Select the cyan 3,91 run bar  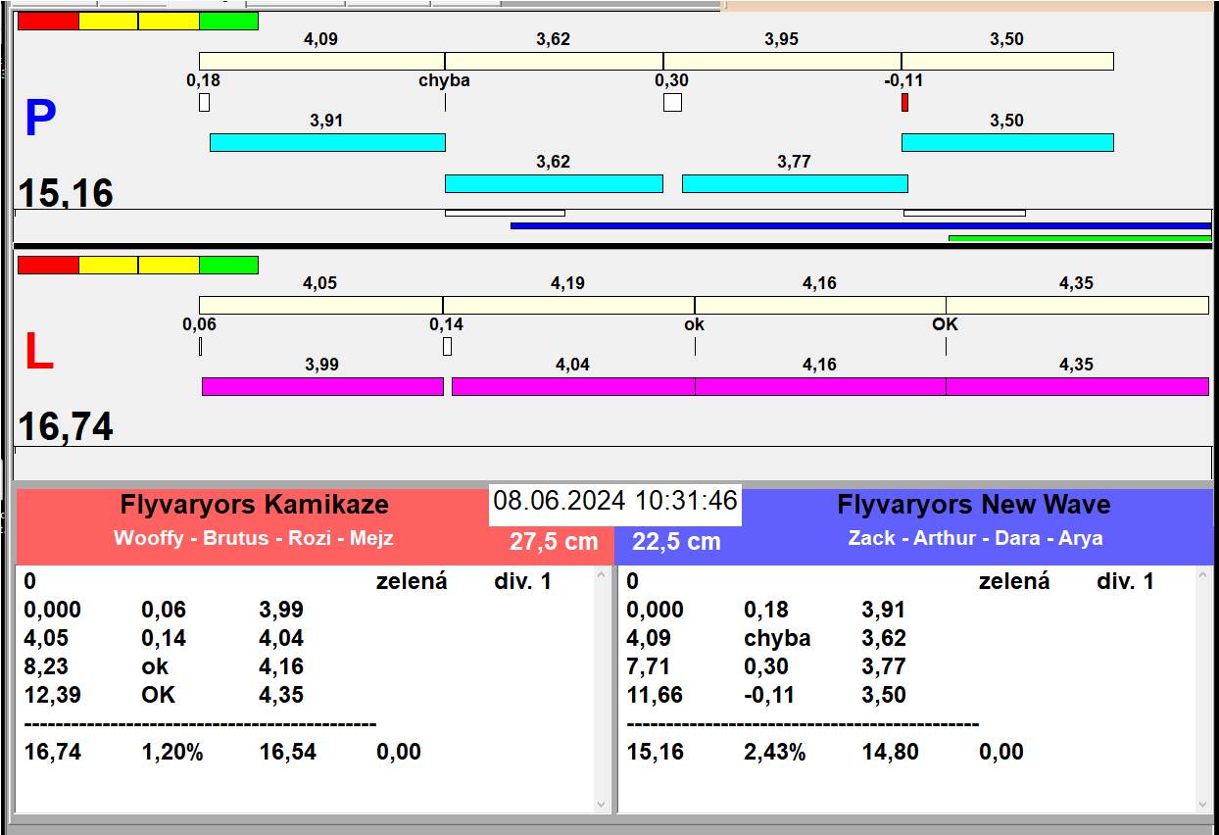[x=327, y=142]
